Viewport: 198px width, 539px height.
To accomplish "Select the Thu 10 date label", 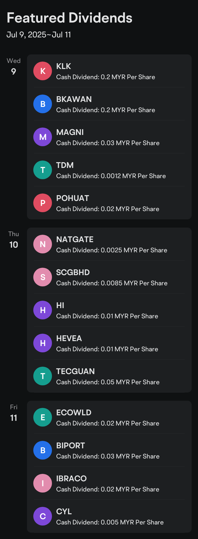I will [x=13, y=240].
